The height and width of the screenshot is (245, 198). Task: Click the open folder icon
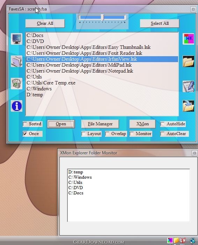(188, 61)
